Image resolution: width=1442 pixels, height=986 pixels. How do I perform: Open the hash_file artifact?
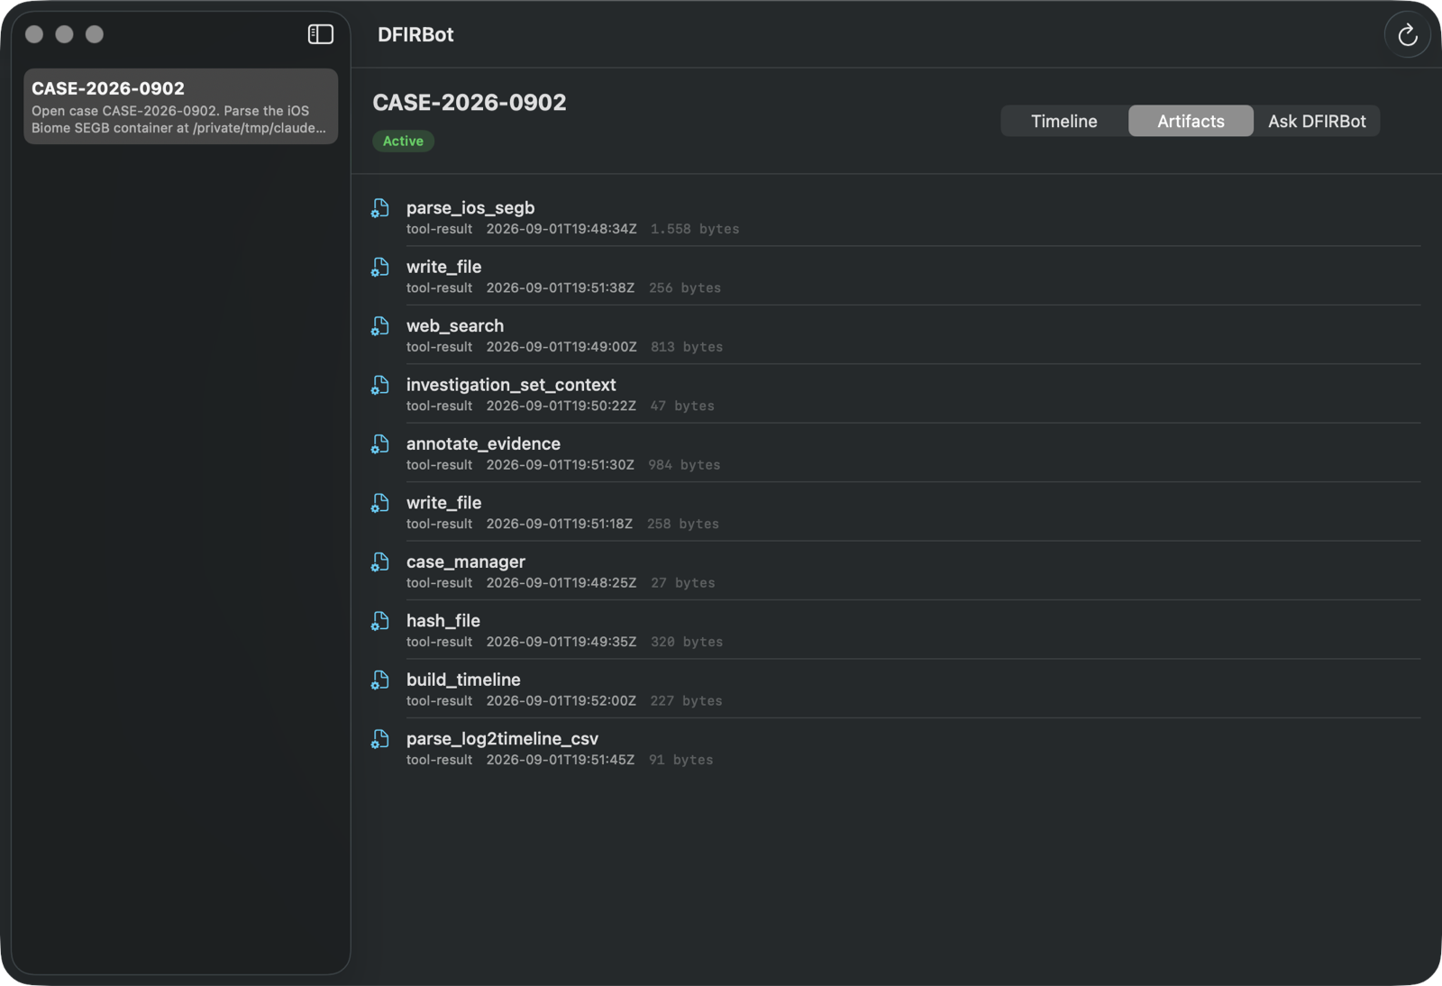895,630
